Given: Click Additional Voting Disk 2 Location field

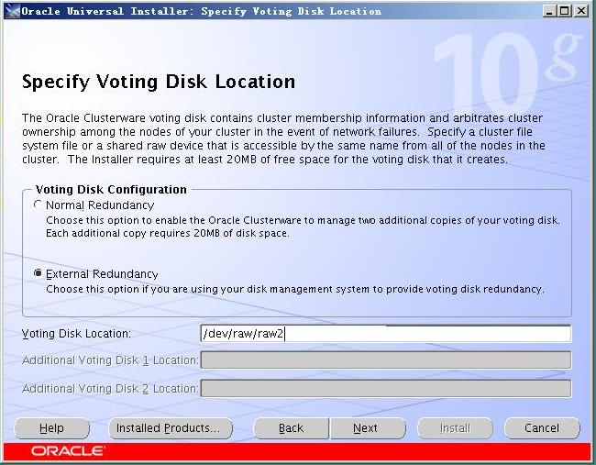Looking at the screenshot, I should pos(386,388).
